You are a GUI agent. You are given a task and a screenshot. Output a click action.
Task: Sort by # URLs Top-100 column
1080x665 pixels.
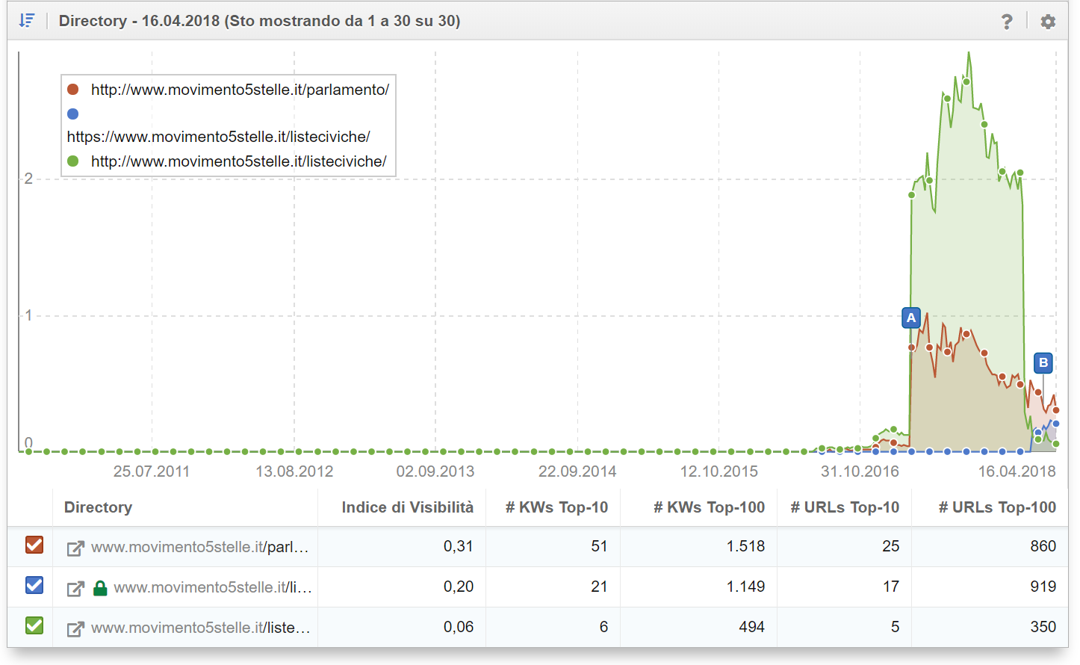click(997, 507)
